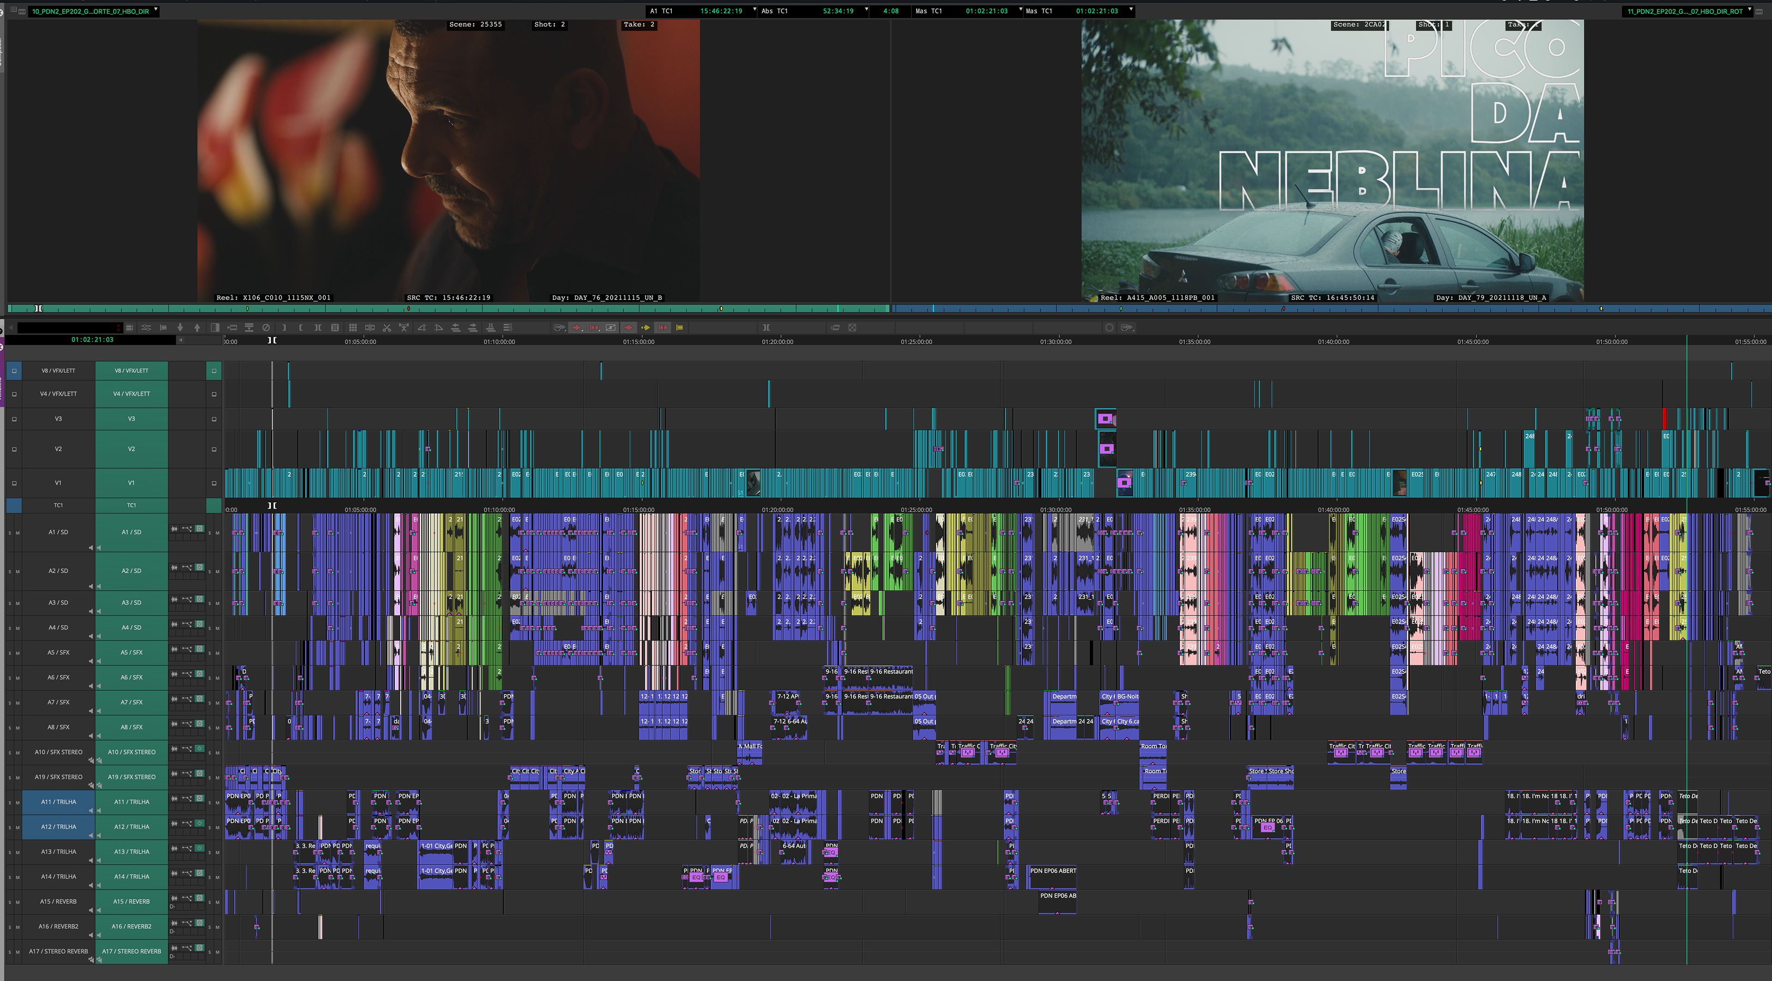1772x981 pixels.
Task: Click the waveform icon on A1 / SD track
Action: (x=175, y=528)
